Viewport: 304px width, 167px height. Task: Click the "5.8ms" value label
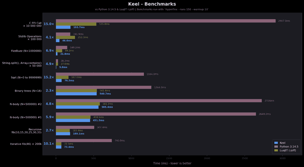[63, 67]
